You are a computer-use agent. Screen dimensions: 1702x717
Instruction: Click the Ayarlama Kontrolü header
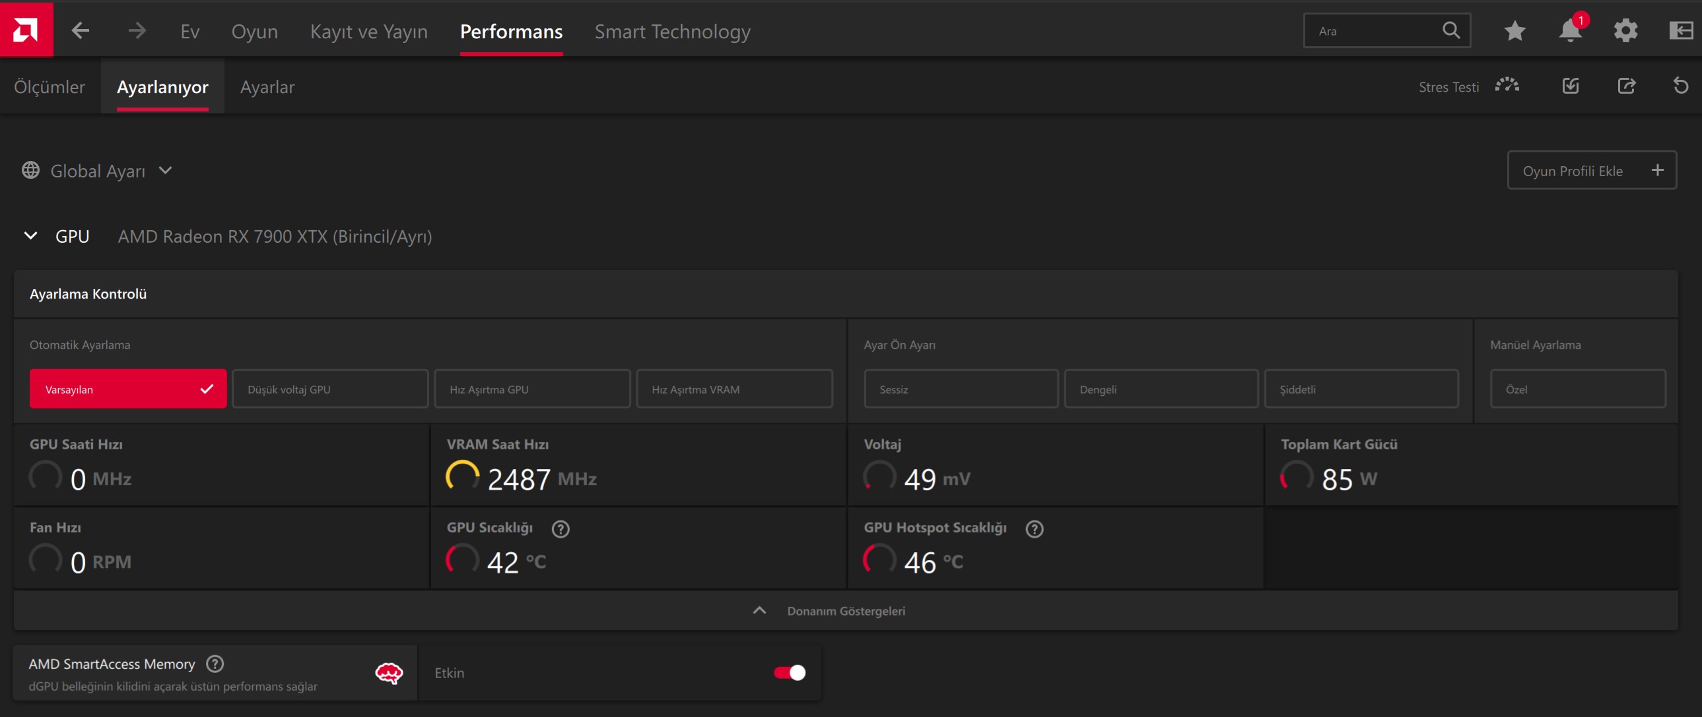click(88, 294)
